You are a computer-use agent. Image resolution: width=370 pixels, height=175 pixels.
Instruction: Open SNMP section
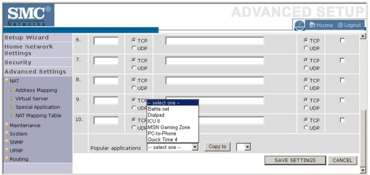[x=16, y=142]
